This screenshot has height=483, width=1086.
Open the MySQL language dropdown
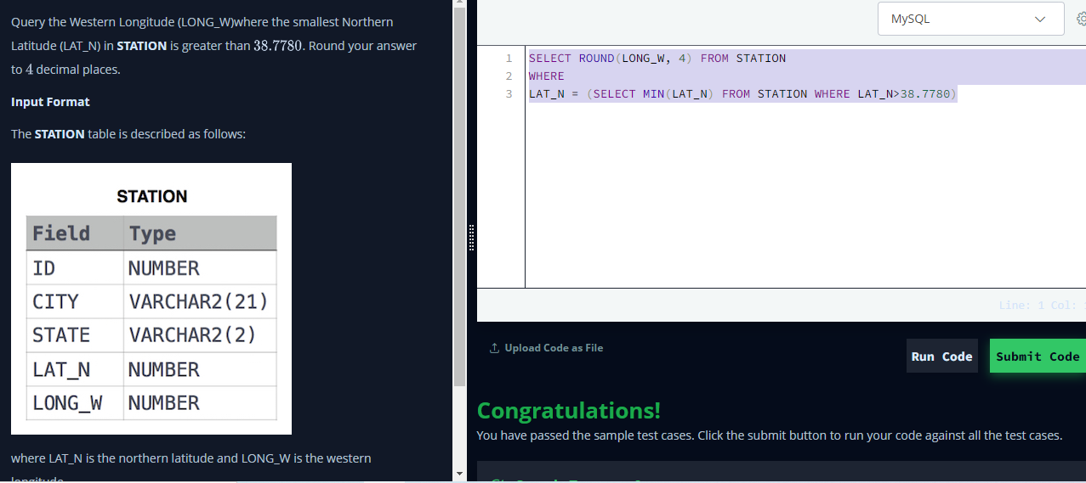tap(970, 19)
